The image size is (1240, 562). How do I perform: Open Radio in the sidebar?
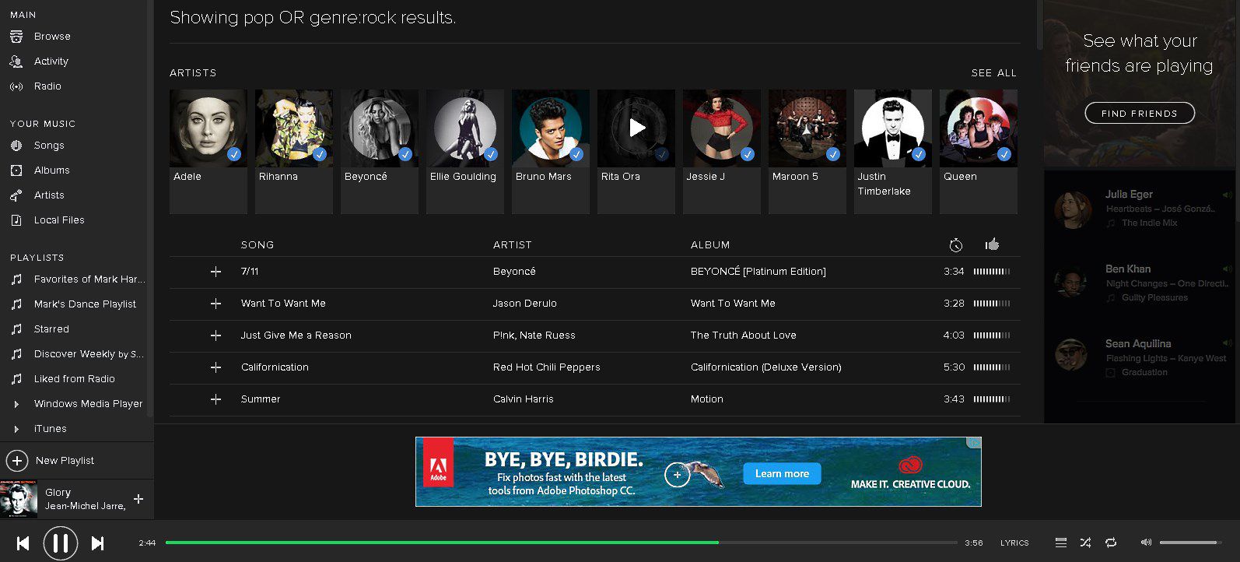47,86
